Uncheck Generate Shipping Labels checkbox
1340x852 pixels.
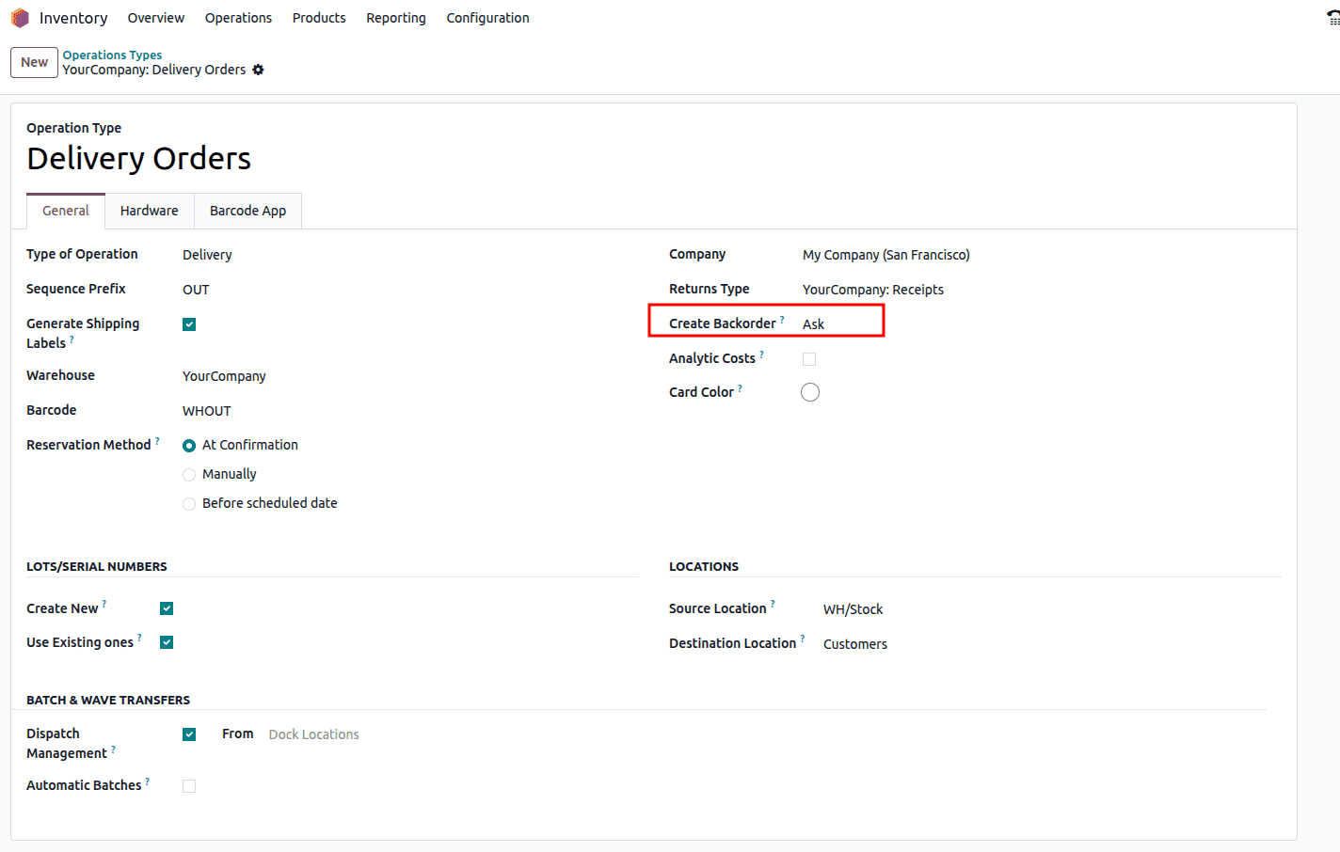click(x=189, y=324)
